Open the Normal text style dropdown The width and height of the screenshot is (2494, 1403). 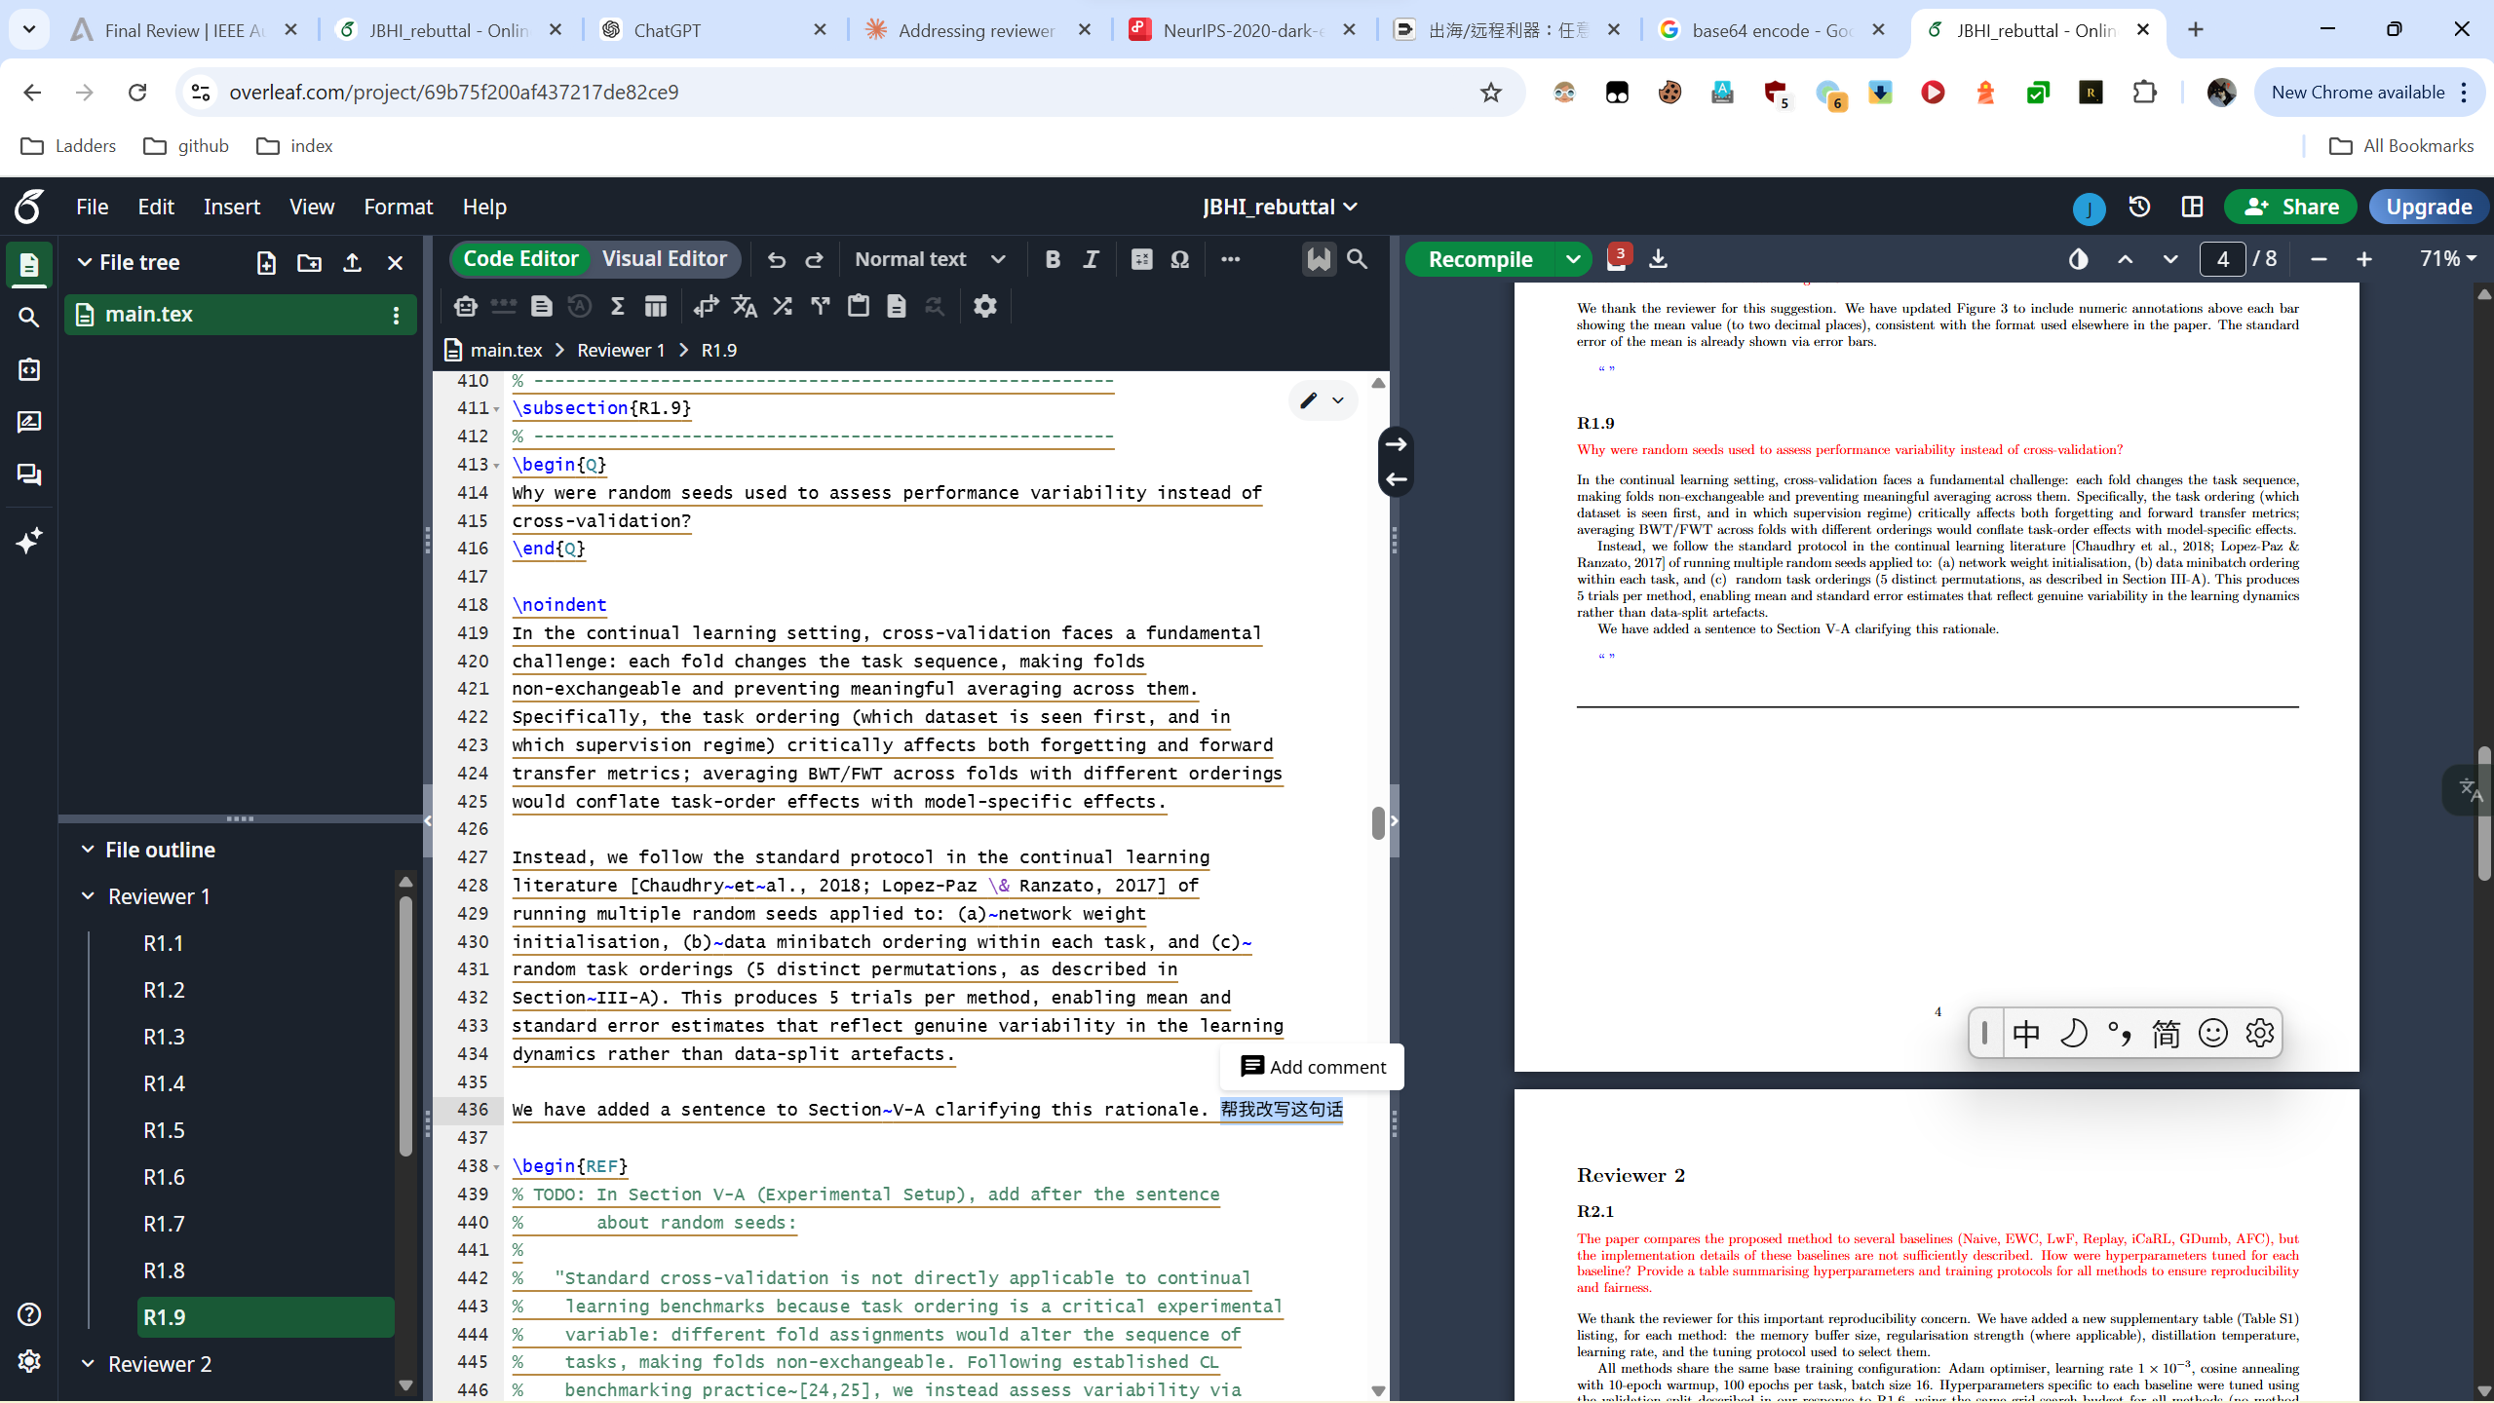(929, 259)
